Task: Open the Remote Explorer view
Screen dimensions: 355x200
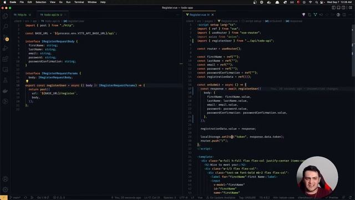Action: pos(6,69)
